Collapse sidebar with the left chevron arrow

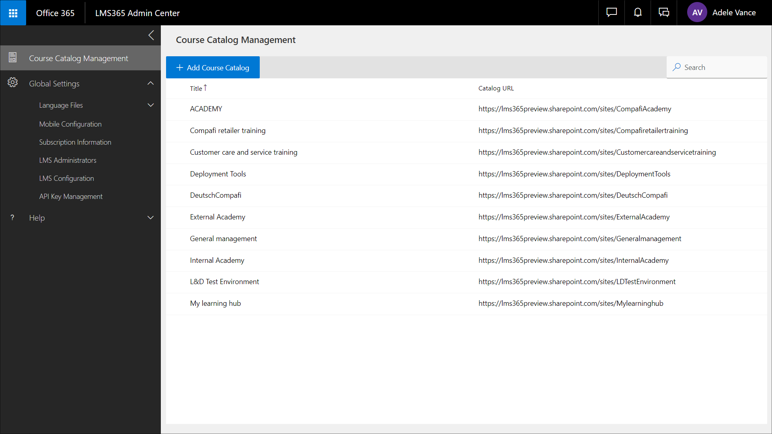(151, 35)
